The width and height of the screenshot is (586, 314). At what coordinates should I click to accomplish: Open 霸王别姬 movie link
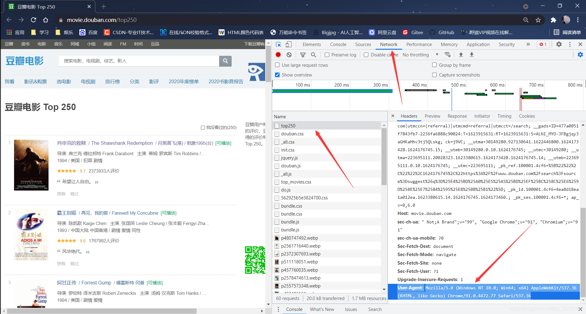67,213
